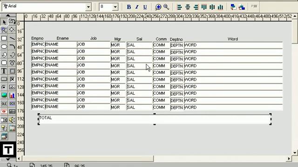
Task: Open the Arial font dropdown
Action: click(x=88, y=7)
